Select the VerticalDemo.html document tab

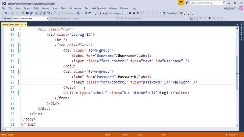coord(11,24)
